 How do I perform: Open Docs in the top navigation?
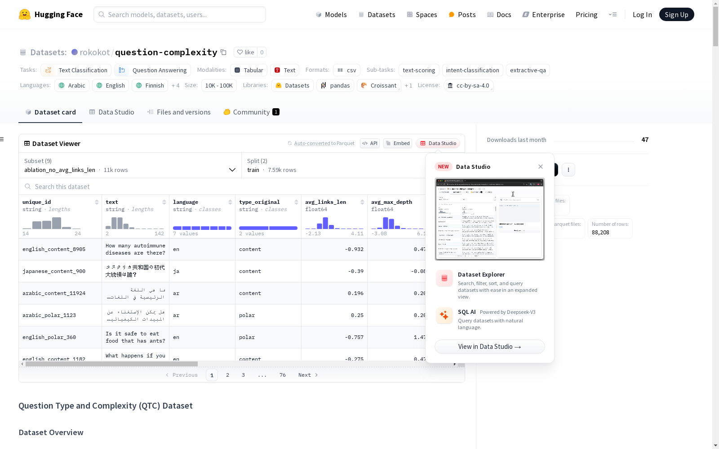pos(499,14)
